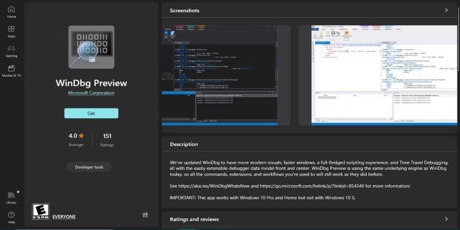Open the EVERYONE rating link
Viewport: 460px width, 230px height.
click(64, 217)
